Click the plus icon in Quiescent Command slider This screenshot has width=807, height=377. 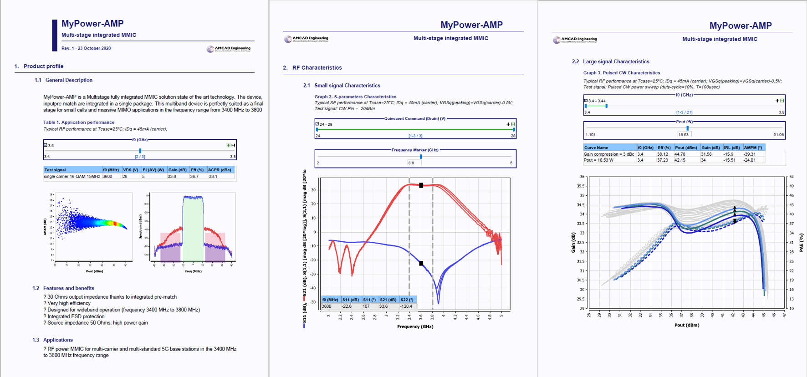coord(508,124)
